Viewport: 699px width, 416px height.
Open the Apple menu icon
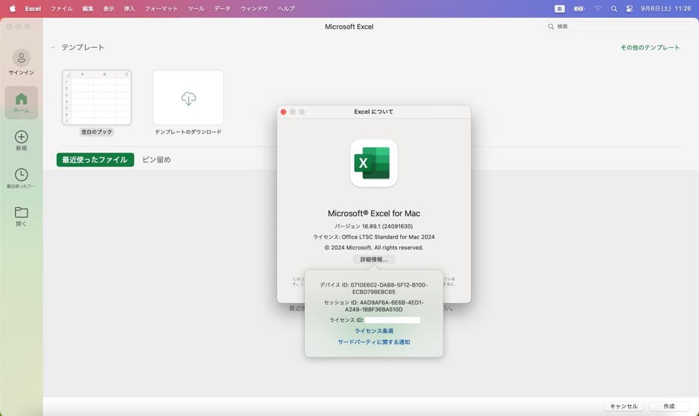tap(12, 8)
